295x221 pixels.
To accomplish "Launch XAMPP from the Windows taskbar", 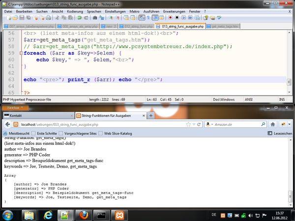I will (120, 215).
